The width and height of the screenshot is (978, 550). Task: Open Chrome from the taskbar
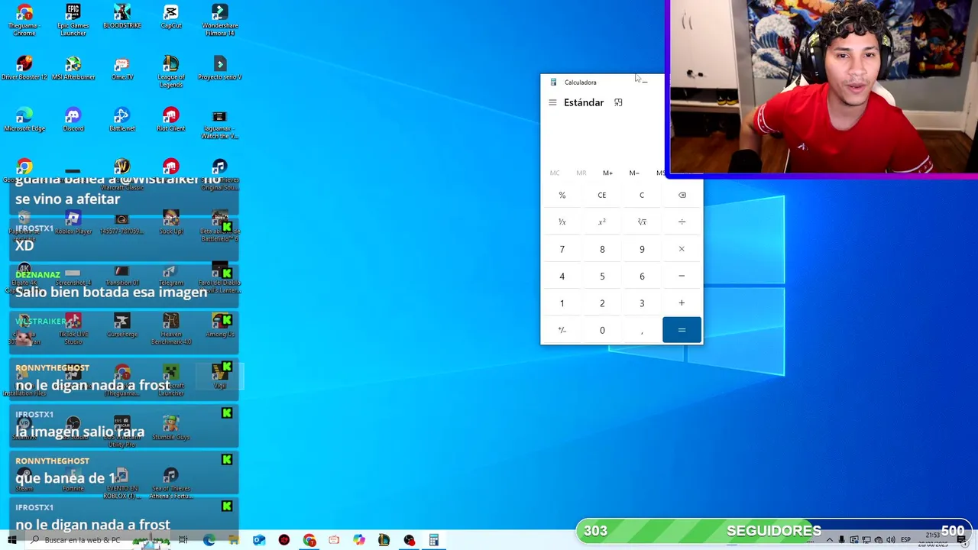309,540
